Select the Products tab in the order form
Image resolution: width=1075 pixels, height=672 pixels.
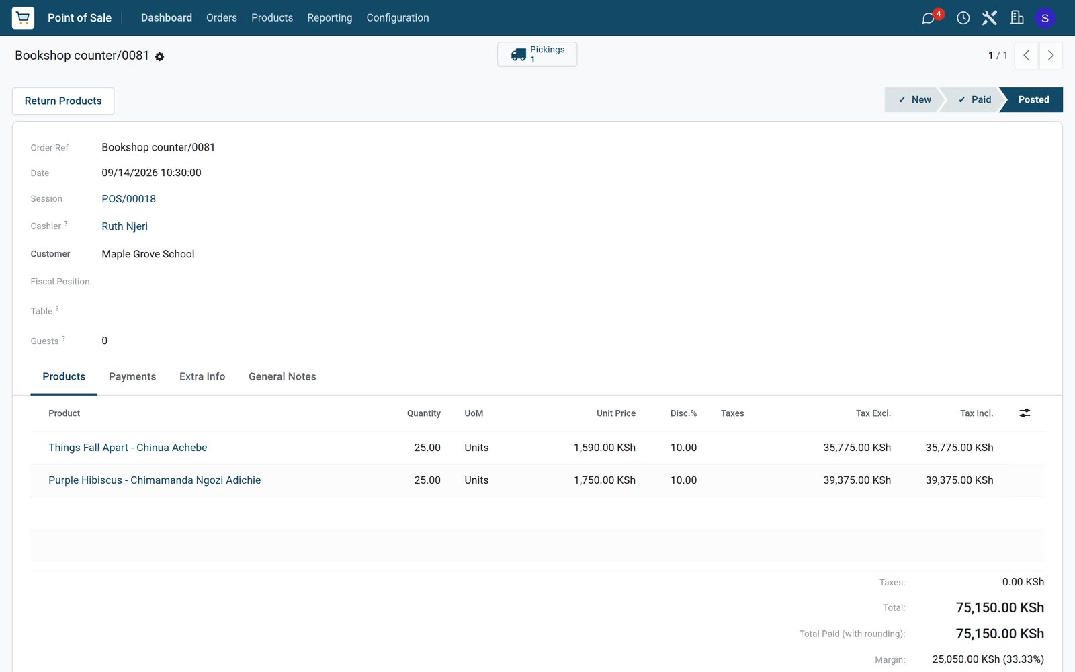click(64, 377)
